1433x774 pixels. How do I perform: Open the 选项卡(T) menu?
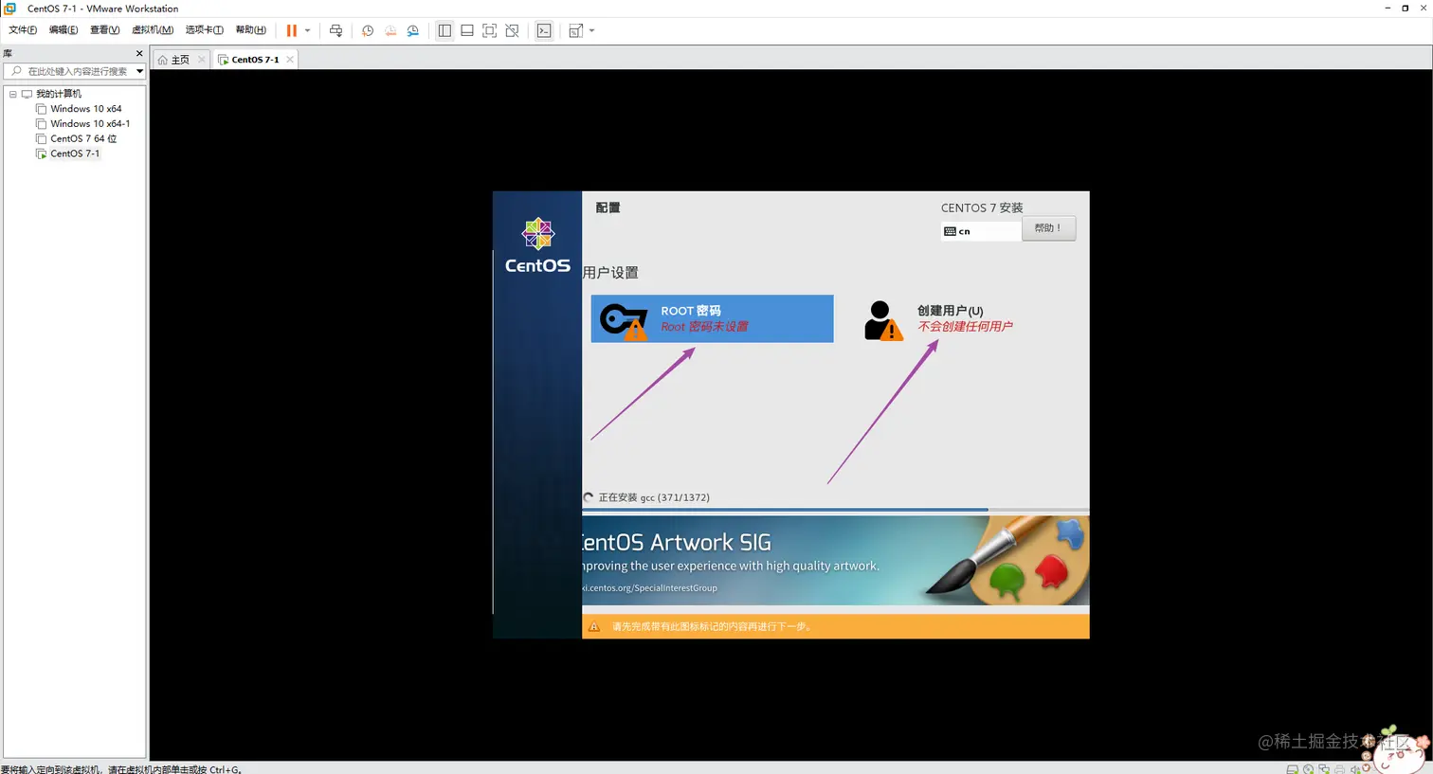[x=204, y=30]
